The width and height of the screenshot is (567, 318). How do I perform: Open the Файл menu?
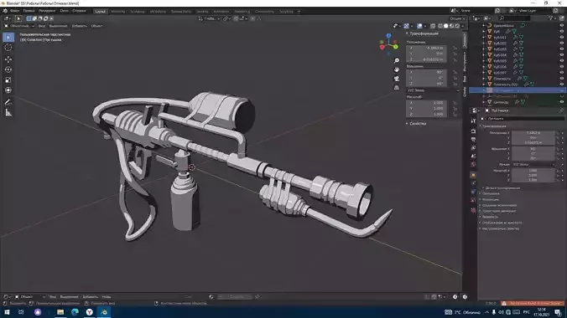tap(15, 11)
